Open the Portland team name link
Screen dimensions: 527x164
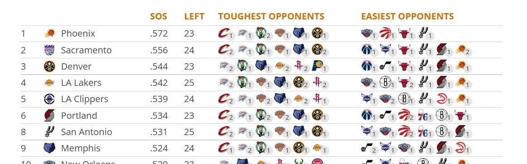click(79, 116)
